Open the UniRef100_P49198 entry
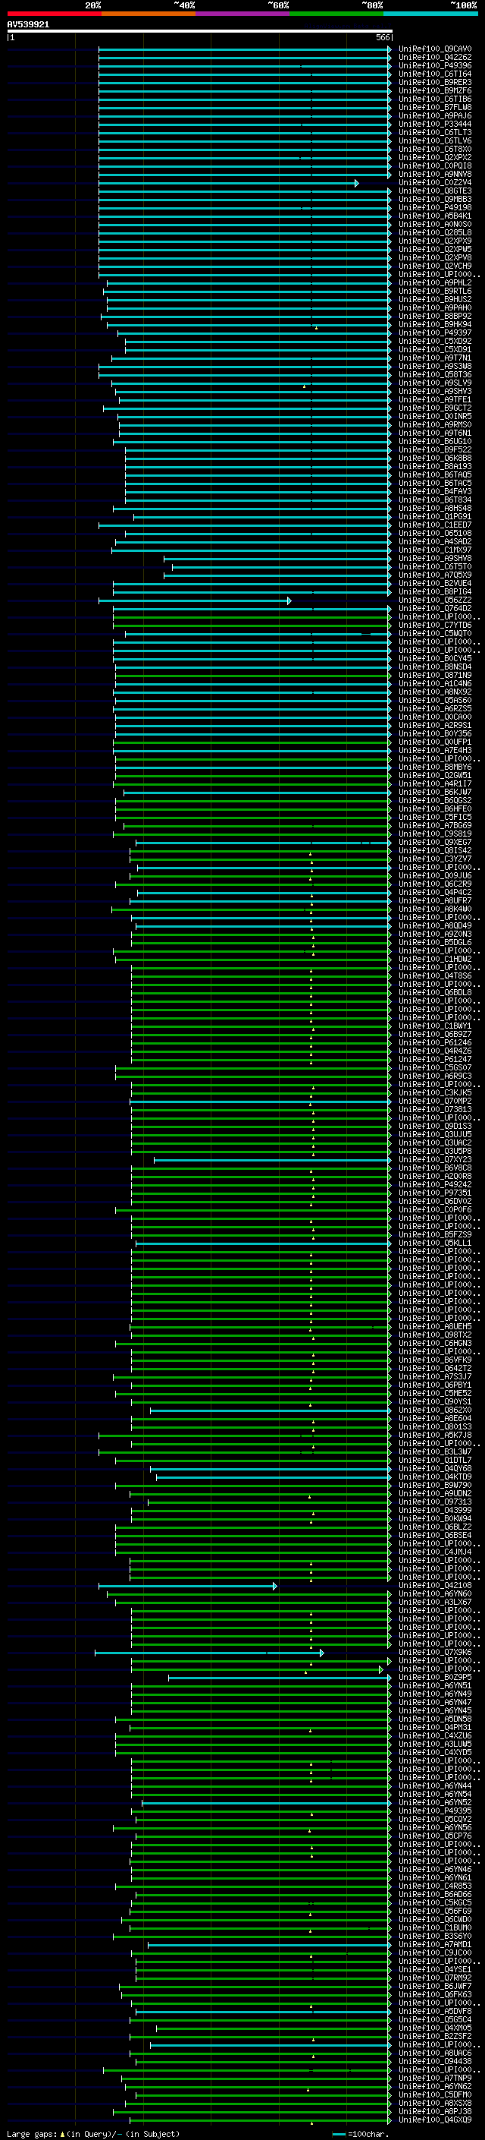The height and width of the screenshot is (2140, 485). point(435,208)
